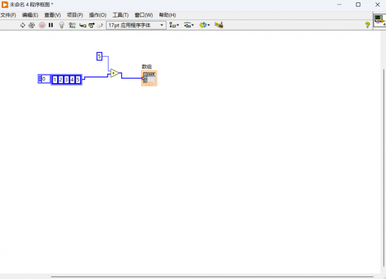This screenshot has height=279, width=386.
Task: Open the 工具(T) menu
Action: click(x=120, y=15)
